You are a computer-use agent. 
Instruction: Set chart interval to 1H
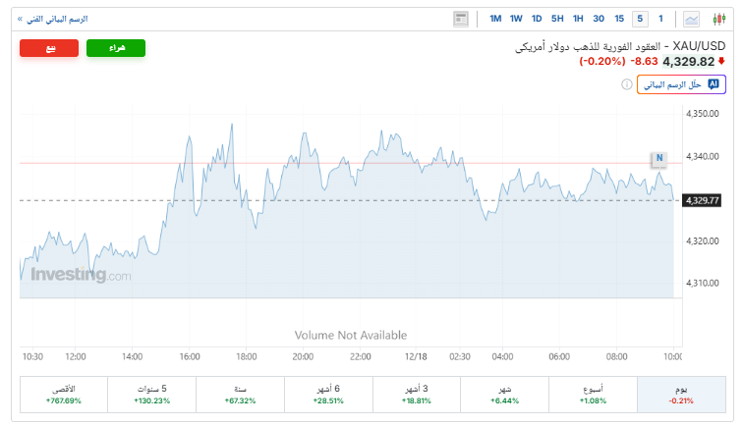[x=578, y=19]
